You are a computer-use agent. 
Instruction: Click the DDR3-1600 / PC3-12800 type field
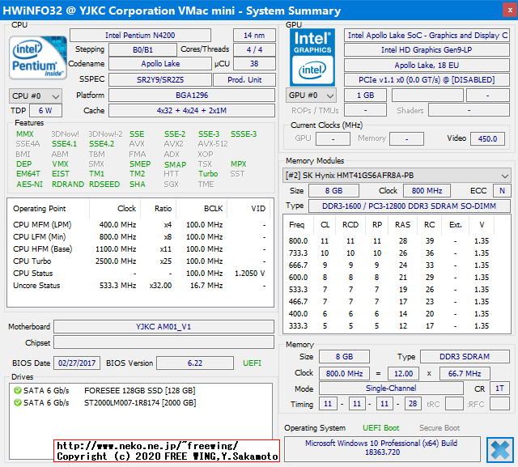tap(410, 206)
